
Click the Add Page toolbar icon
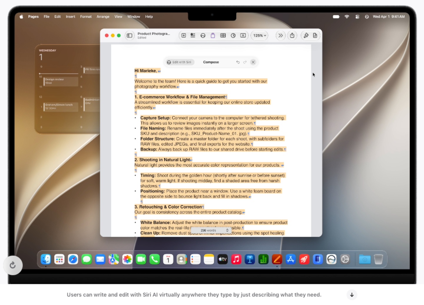(184, 36)
